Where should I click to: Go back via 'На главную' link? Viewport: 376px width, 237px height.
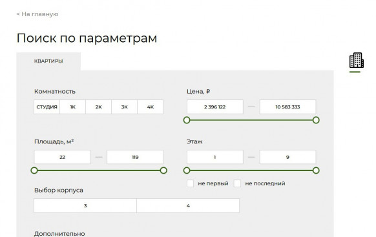point(37,14)
